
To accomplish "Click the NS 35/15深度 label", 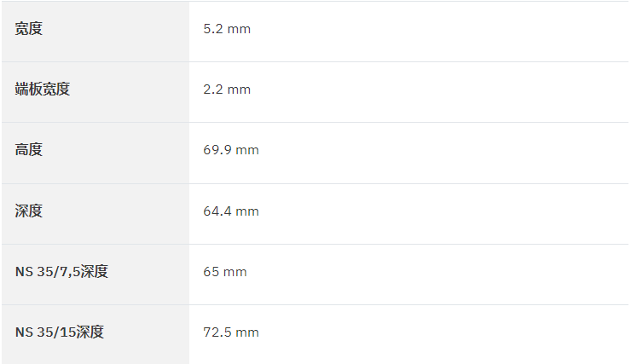I will [60, 332].
